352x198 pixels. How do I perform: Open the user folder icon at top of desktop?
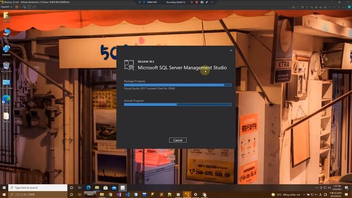coord(6,17)
